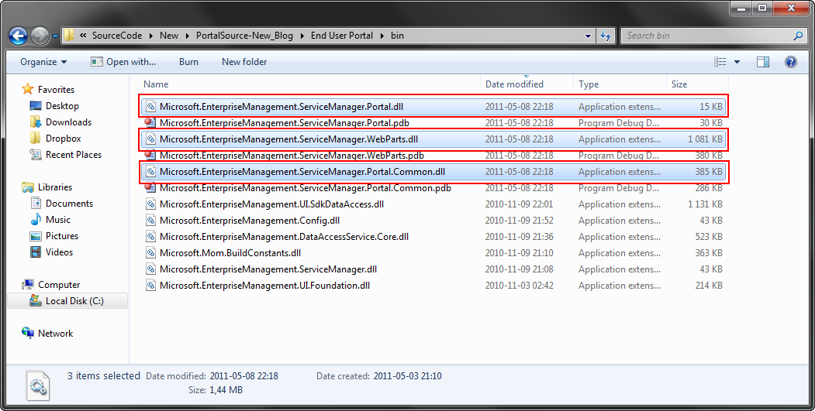Select ServiceManager.WebParts.dll file
The height and width of the screenshot is (411, 815).
(x=433, y=139)
